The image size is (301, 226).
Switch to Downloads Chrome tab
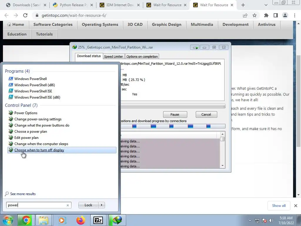click(x=26, y=5)
